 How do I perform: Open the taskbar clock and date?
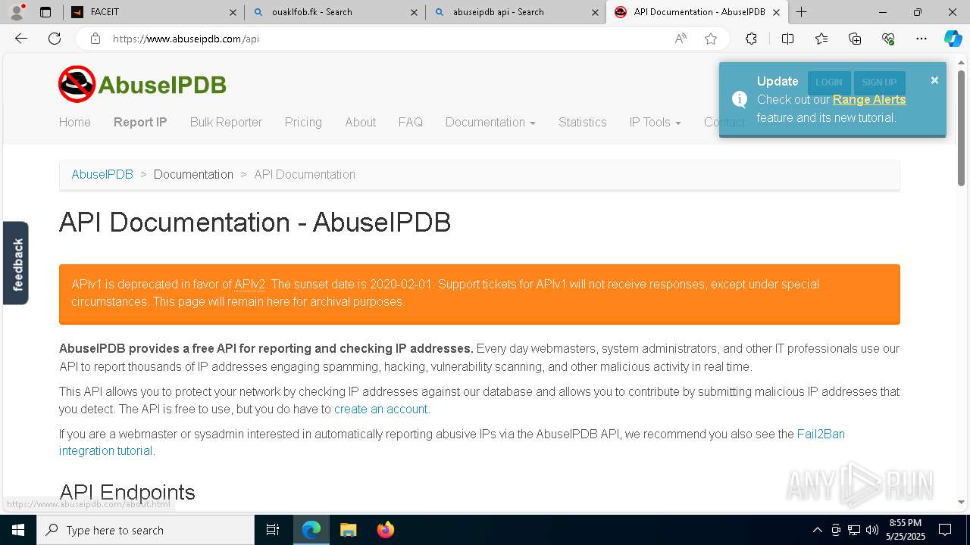click(x=905, y=530)
